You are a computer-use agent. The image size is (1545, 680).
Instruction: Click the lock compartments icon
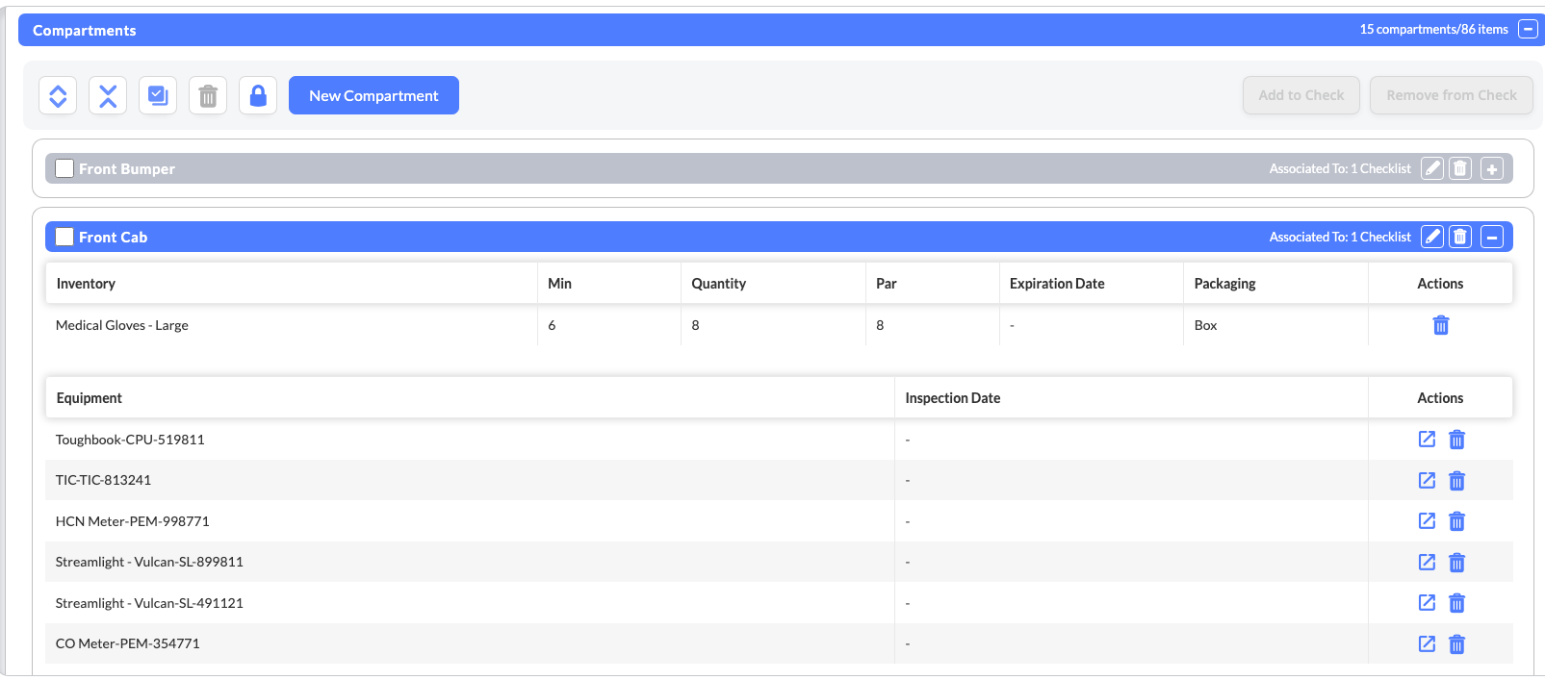pos(258,95)
